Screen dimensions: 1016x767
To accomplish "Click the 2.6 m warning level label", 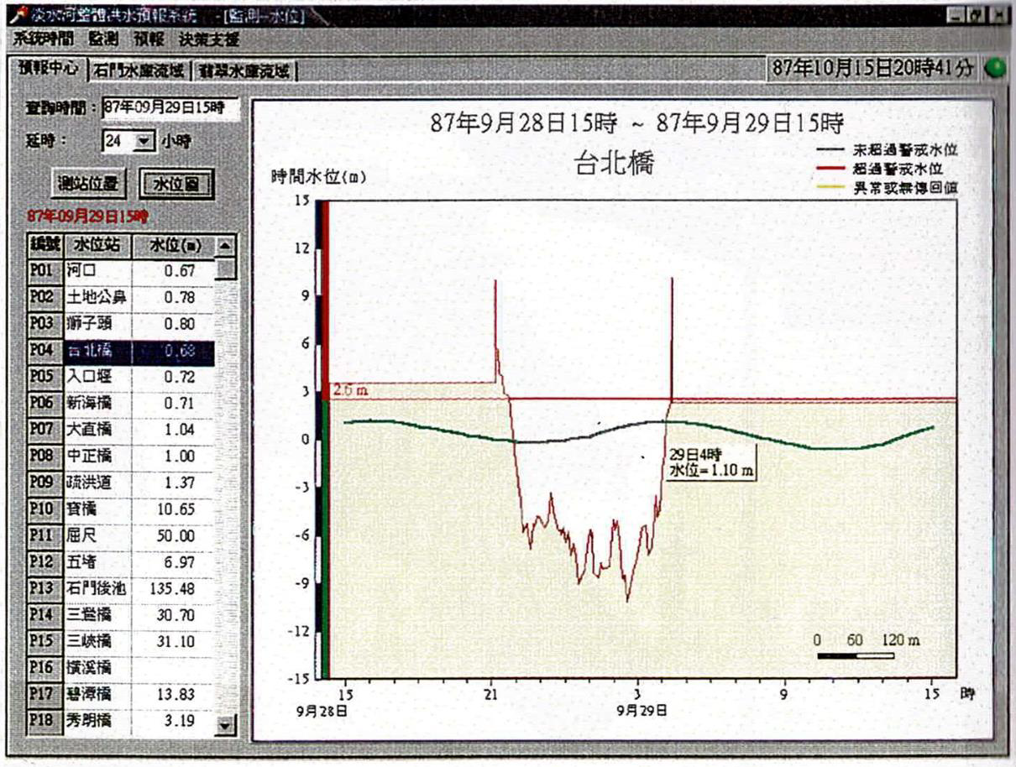I will (350, 392).
